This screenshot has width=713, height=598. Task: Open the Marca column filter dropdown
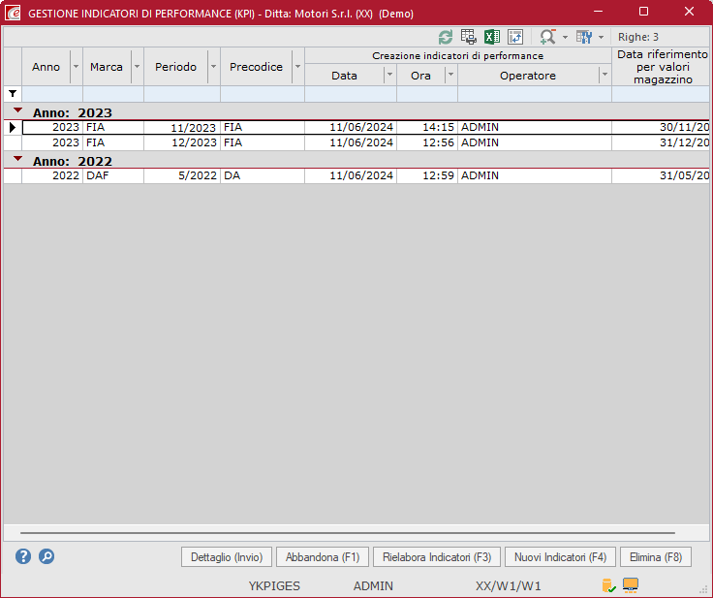[137, 67]
